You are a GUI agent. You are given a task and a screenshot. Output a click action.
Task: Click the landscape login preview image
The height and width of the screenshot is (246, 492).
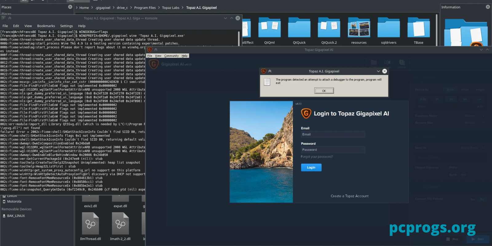point(261,152)
